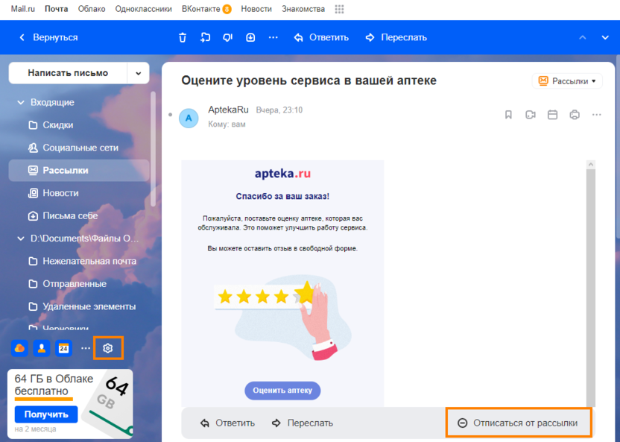Screen dimensions: 620x442
Task: Open mail settings via the gear icon
Action: point(108,348)
